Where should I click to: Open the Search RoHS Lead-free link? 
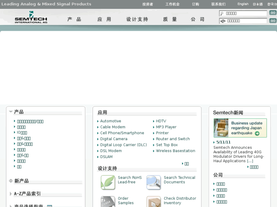(130, 180)
